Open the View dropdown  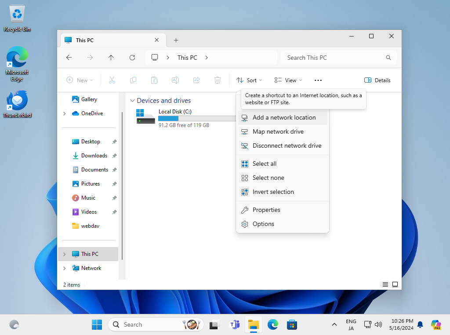(x=288, y=80)
